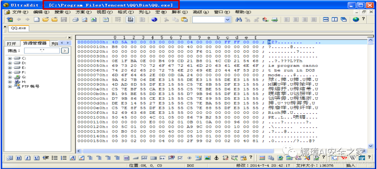Click the Goto line icon

275,20
